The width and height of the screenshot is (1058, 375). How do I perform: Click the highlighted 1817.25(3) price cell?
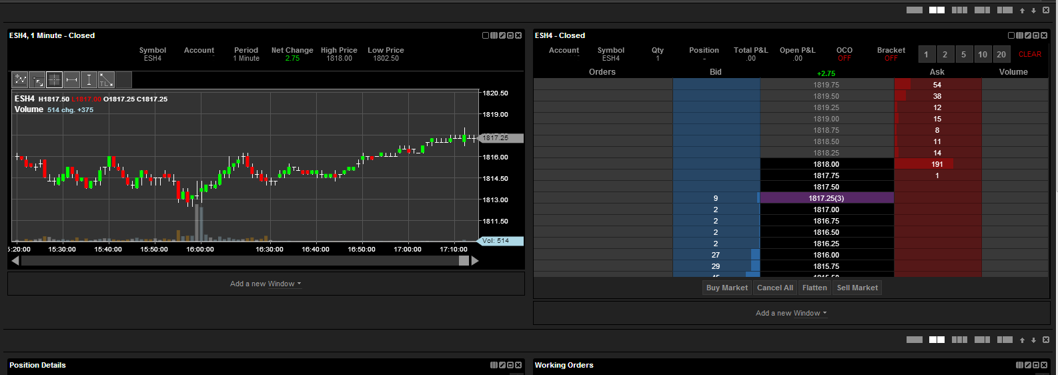click(827, 198)
